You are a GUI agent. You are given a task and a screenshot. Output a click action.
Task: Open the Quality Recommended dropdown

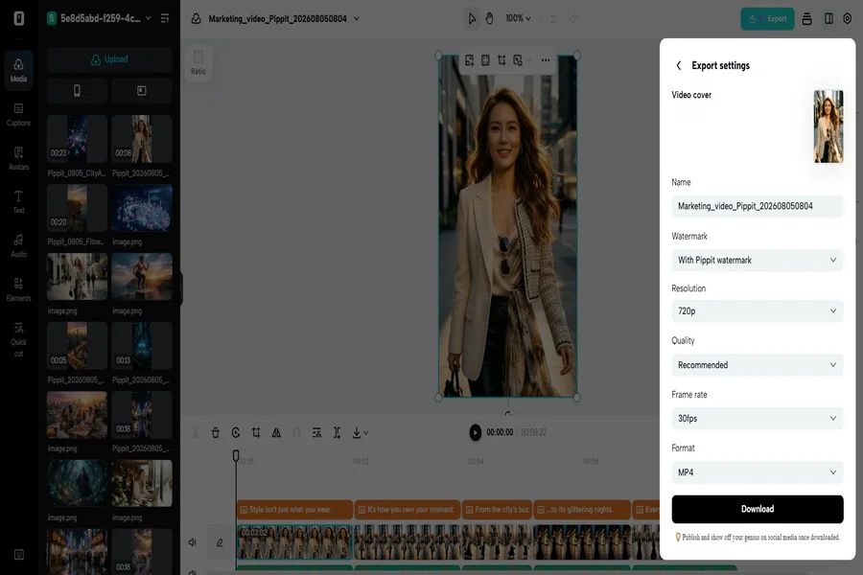(x=758, y=365)
